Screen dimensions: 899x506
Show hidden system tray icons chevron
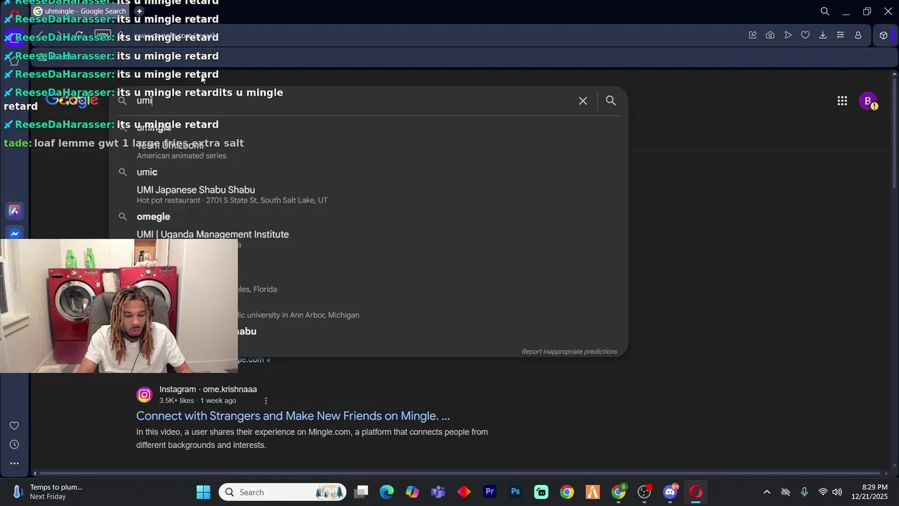point(766,492)
